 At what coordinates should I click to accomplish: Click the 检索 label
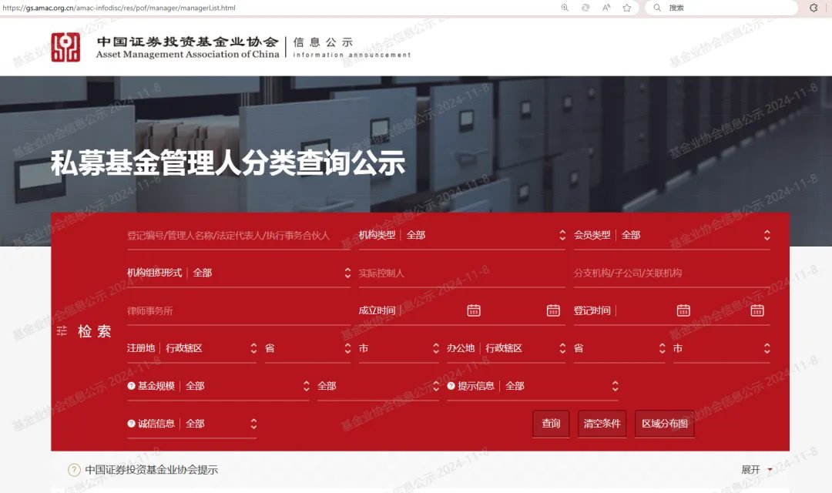click(x=95, y=331)
